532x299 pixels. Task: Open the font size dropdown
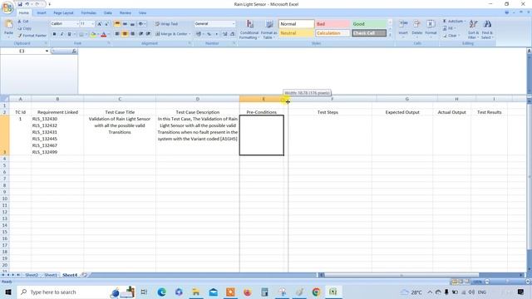(x=92, y=24)
